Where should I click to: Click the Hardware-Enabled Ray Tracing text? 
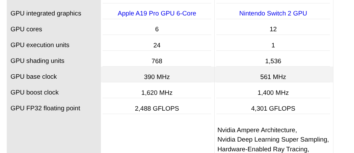[x=263, y=149]
